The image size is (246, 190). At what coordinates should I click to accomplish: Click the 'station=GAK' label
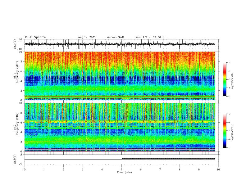pyautogui.click(x=116, y=37)
